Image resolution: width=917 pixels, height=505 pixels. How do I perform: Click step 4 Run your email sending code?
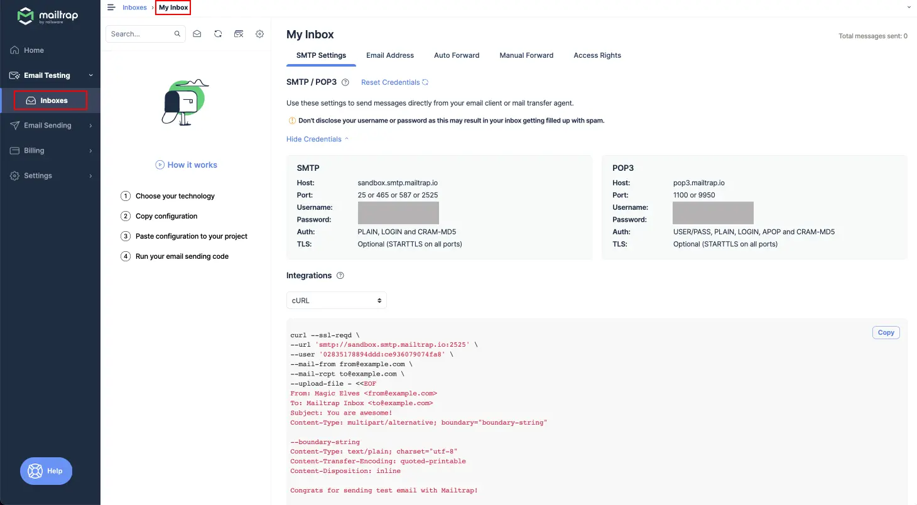[175, 256]
